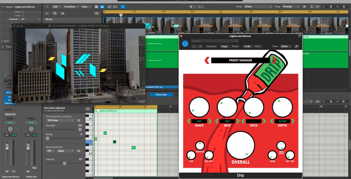The width and height of the screenshot is (351, 179).
Task: Open the Scale Quantize Off dropdown
Action: click(50, 151)
